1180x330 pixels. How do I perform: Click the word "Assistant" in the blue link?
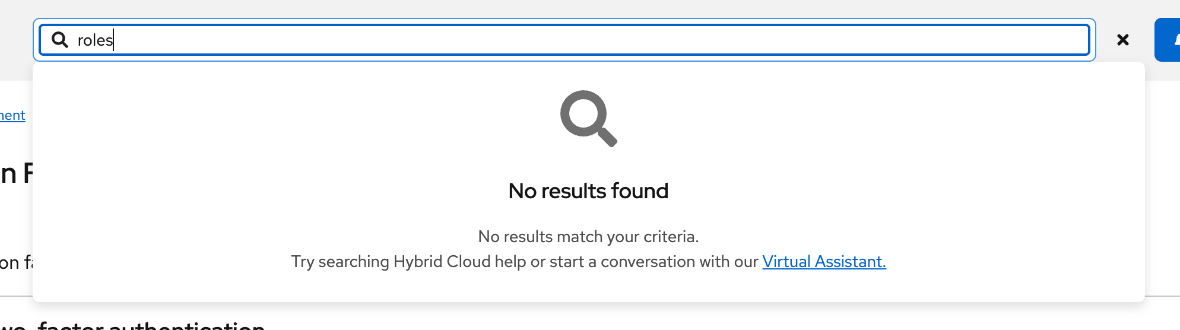tap(850, 262)
